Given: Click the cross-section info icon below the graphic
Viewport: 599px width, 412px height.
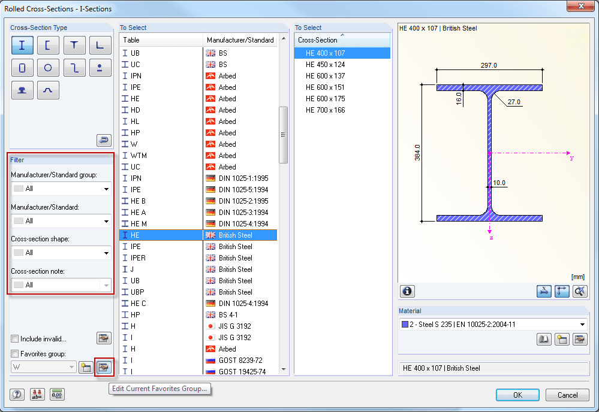Looking at the screenshot, I should click(407, 291).
